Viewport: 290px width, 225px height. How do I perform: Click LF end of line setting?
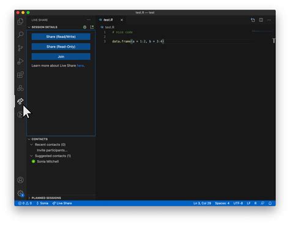[x=248, y=203]
